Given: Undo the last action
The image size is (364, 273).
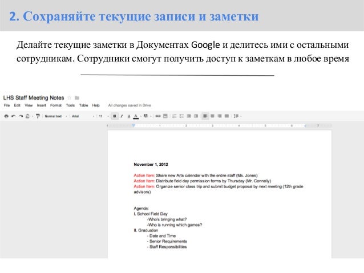Looking at the screenshot, I should click(14, 116).
